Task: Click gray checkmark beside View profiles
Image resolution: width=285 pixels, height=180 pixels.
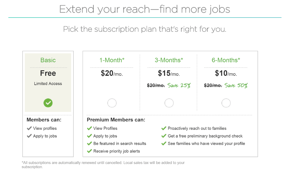Action: 29,129
